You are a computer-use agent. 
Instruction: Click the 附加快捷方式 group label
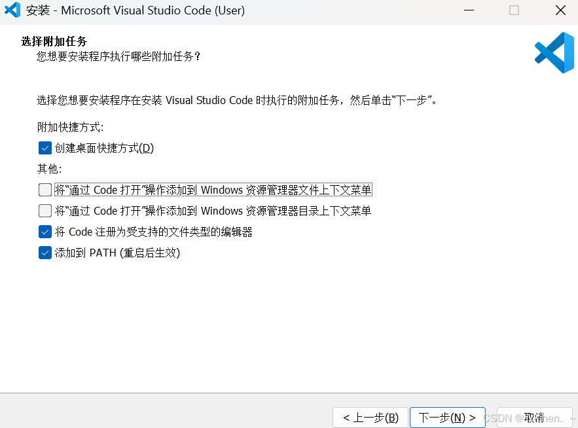click(x=71, y=127)
